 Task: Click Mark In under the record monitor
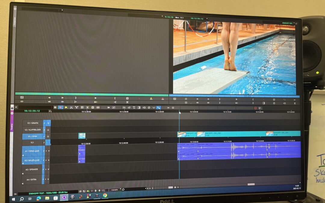pos(253,99)
